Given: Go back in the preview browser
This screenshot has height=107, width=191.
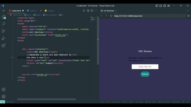Looking at the screenshot, I should pyautogui.click(x=101, y=16).
